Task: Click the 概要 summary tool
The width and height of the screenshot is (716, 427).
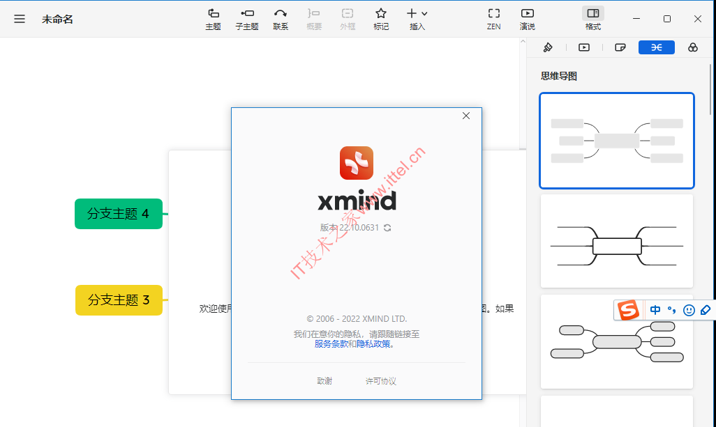Action: click(x=314, y=19)
